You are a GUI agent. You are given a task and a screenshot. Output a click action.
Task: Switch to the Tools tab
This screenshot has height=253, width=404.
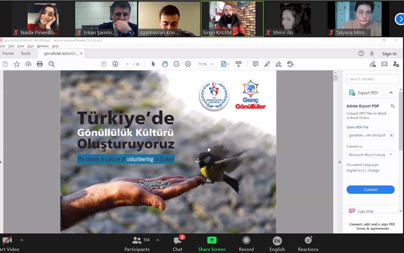click(25, 54)
